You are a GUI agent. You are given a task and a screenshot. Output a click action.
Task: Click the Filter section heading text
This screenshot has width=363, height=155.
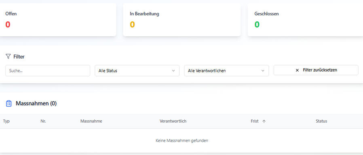[19, 57]
